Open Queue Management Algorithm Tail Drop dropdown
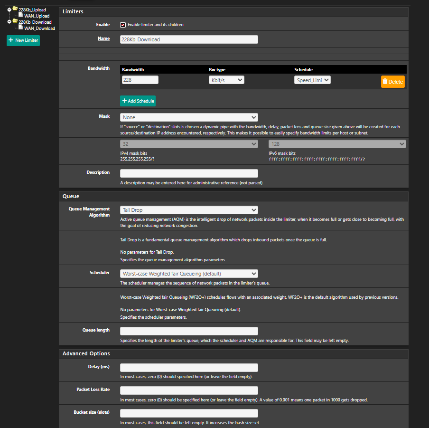 [189, 210]
